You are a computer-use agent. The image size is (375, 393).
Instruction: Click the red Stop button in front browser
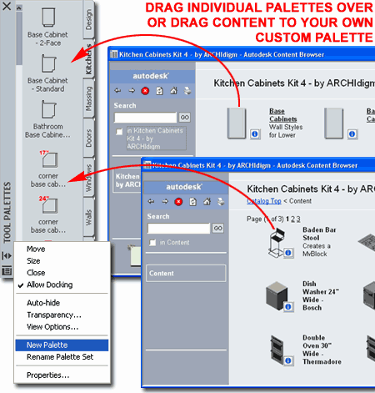coord(178,202)
